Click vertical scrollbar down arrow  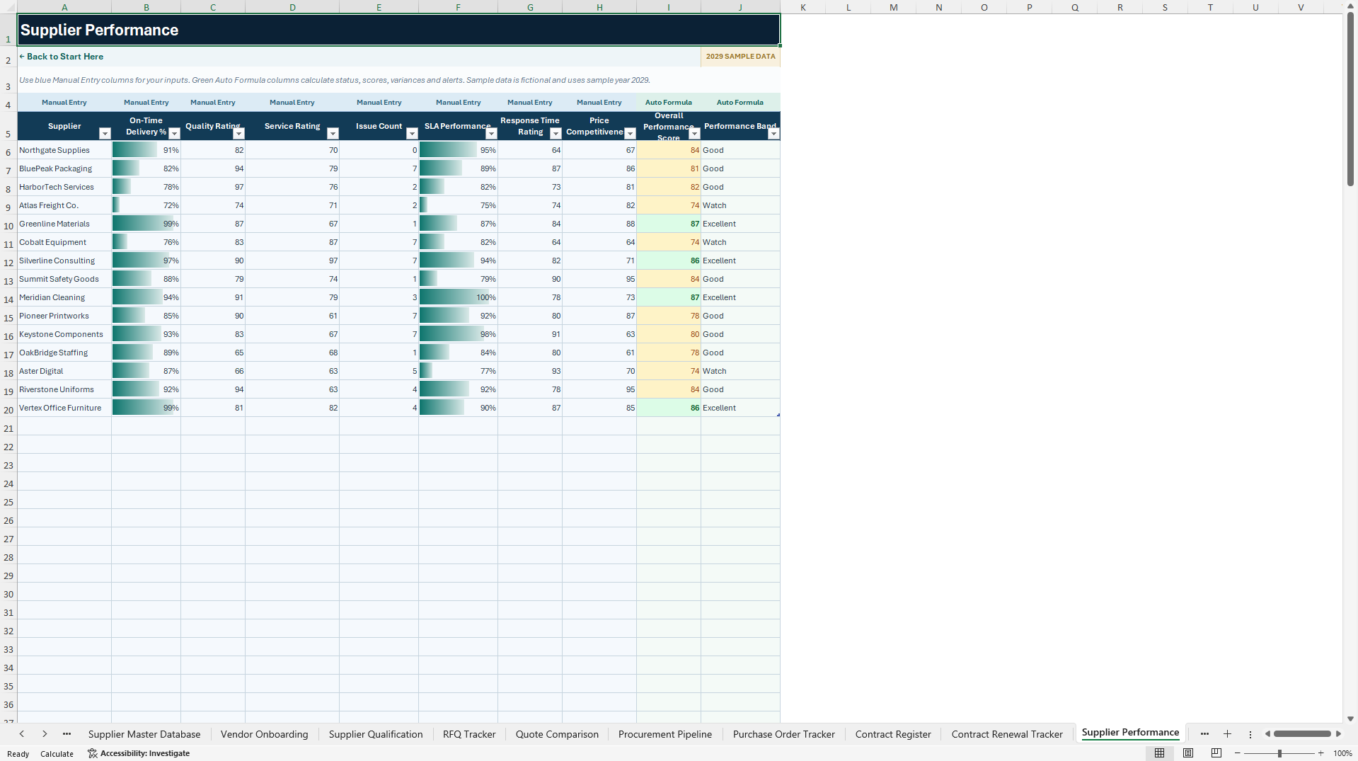pyautogui.click(x=1350, y=719)
